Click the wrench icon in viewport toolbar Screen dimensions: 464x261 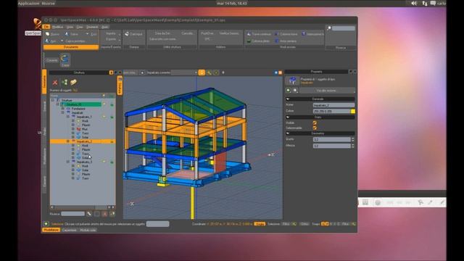pyautogui.click(x=210, y=72)
